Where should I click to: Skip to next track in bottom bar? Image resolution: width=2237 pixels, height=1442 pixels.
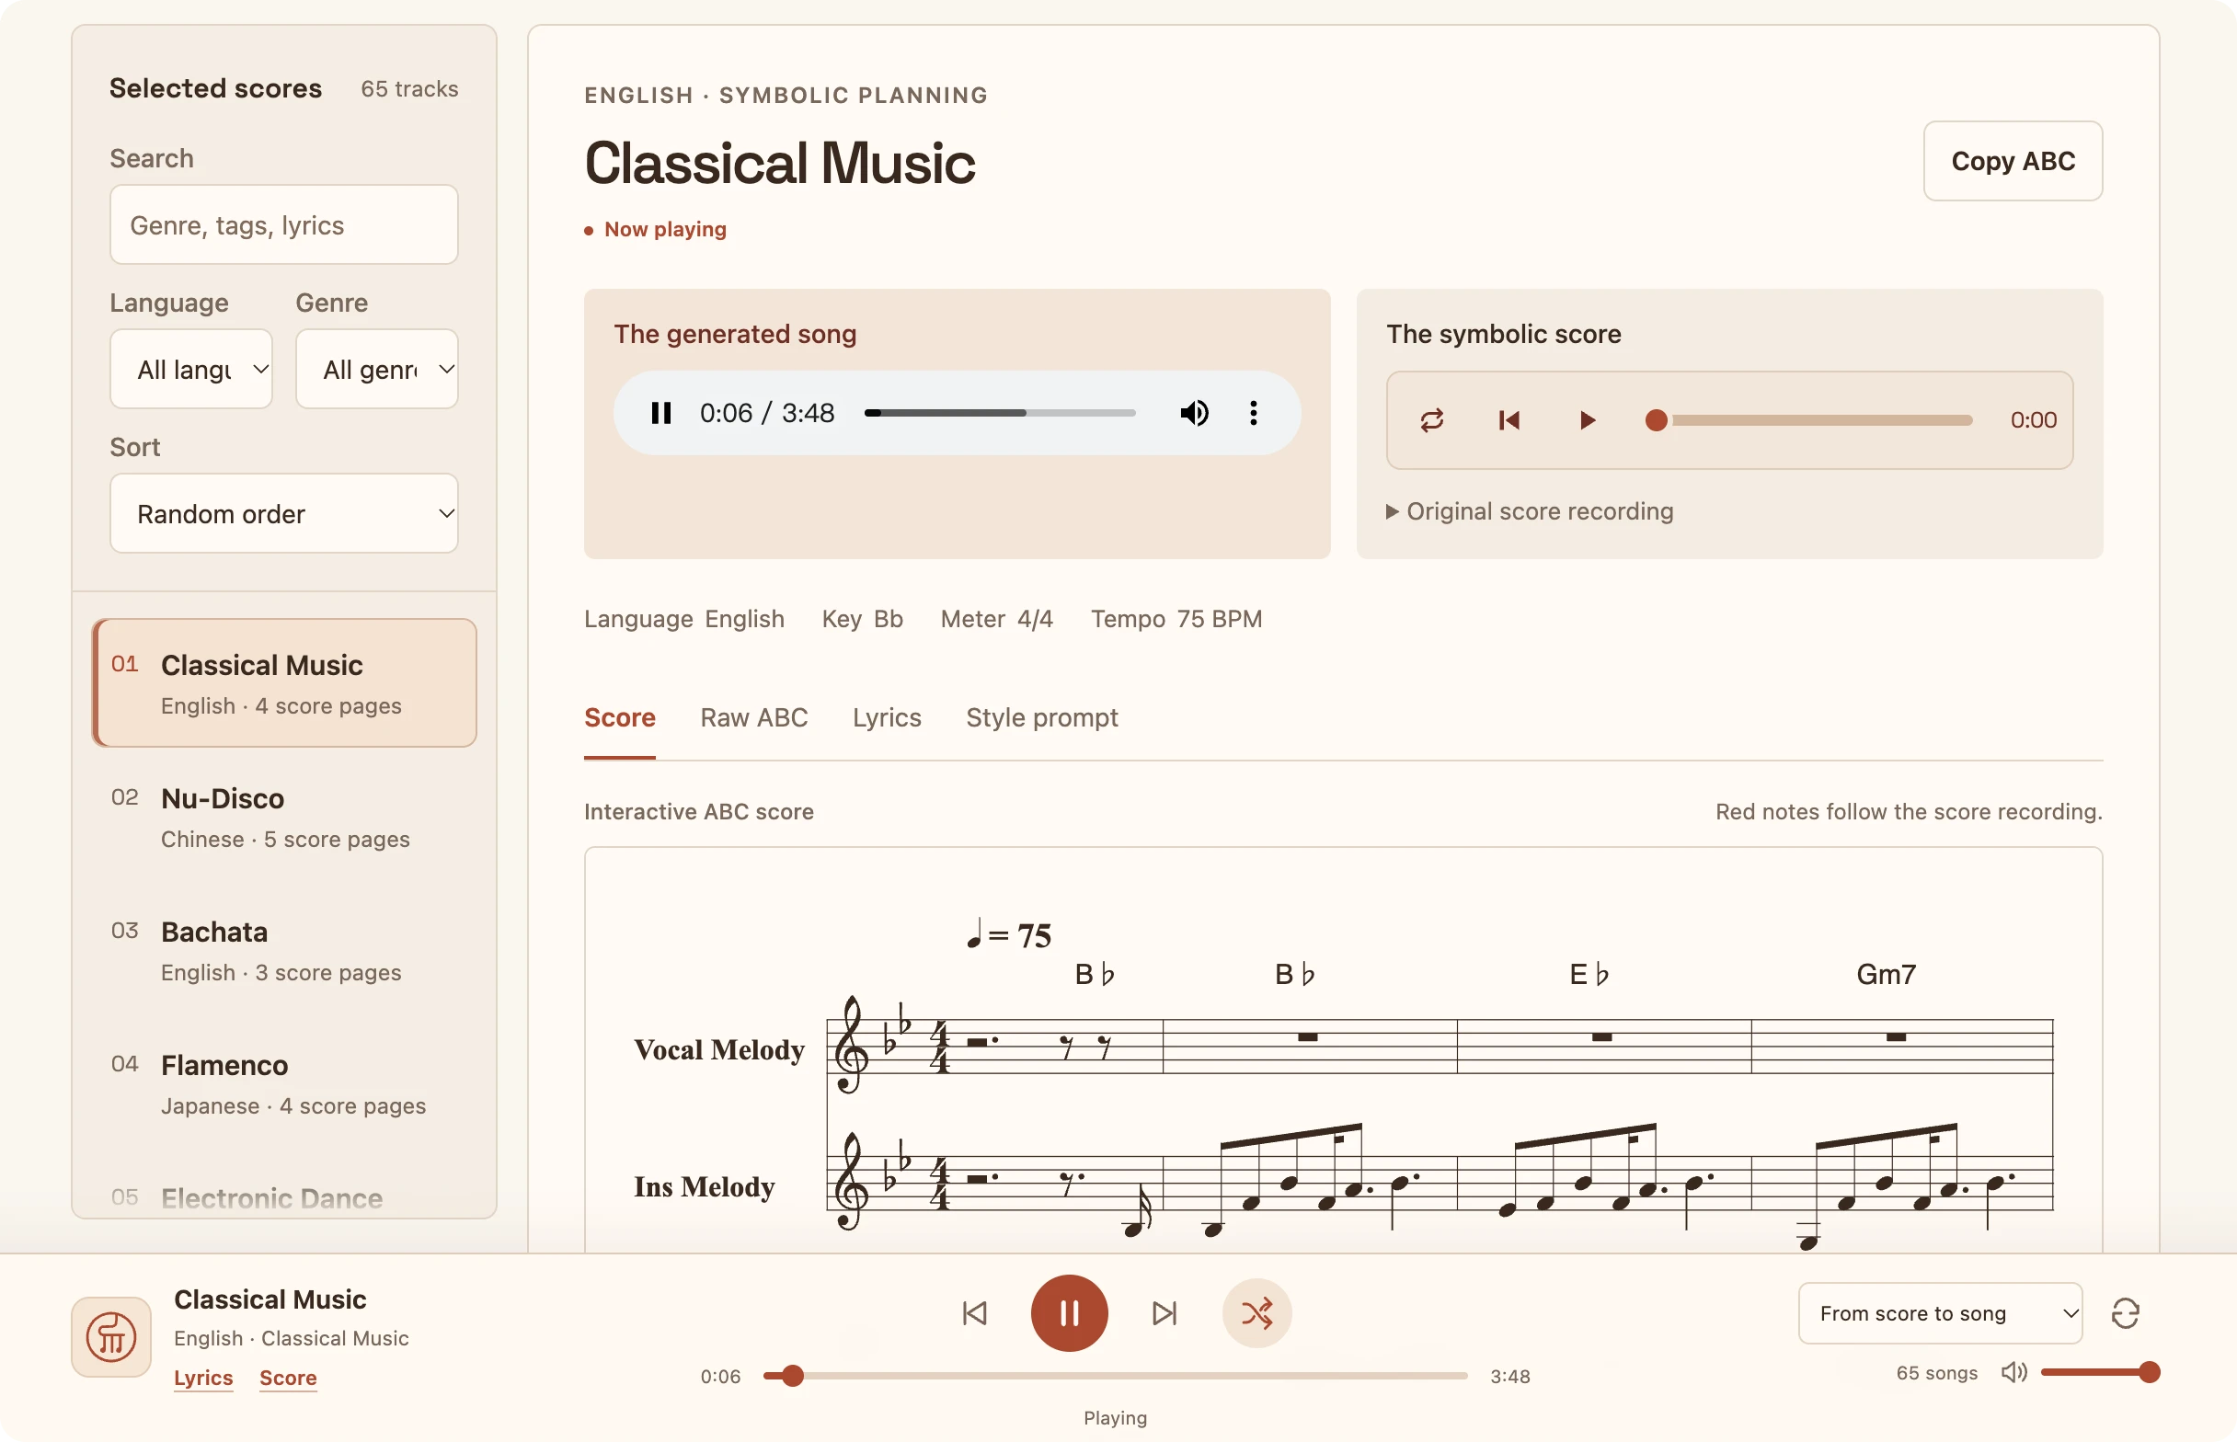coord(1164,1312)
